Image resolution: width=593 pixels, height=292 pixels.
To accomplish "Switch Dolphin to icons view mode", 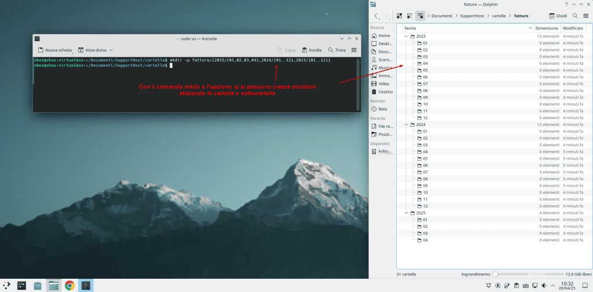I will 399,16.
